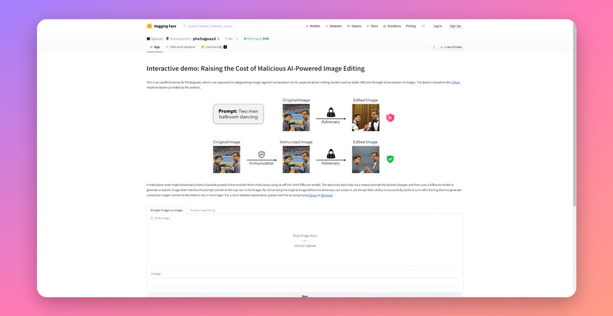Copy the photoguard space name
This screenshot has width=613, height=316.
pos(219,39)
